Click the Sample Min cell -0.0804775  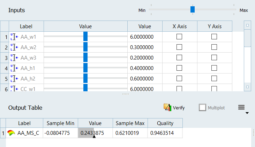tap(60, 133)
